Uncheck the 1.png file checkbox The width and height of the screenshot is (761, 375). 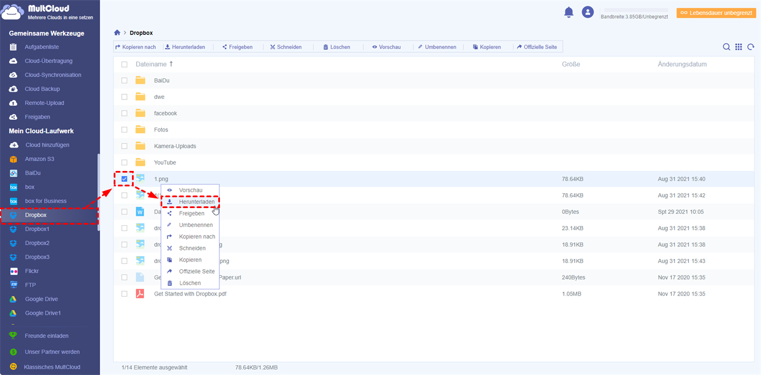124,179
